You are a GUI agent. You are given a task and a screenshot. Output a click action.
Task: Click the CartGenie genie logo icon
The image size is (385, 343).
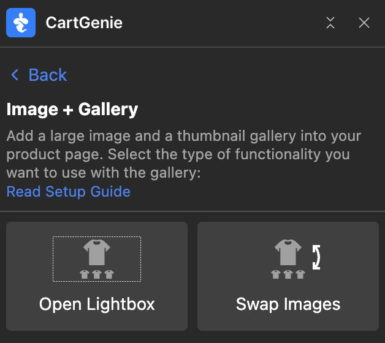[x=21, y=23]
